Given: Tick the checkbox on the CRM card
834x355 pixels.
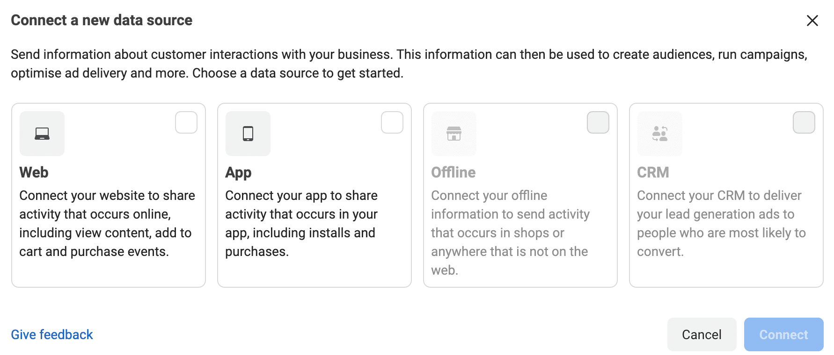Looking at the screenshot, I should coord(804,122).
